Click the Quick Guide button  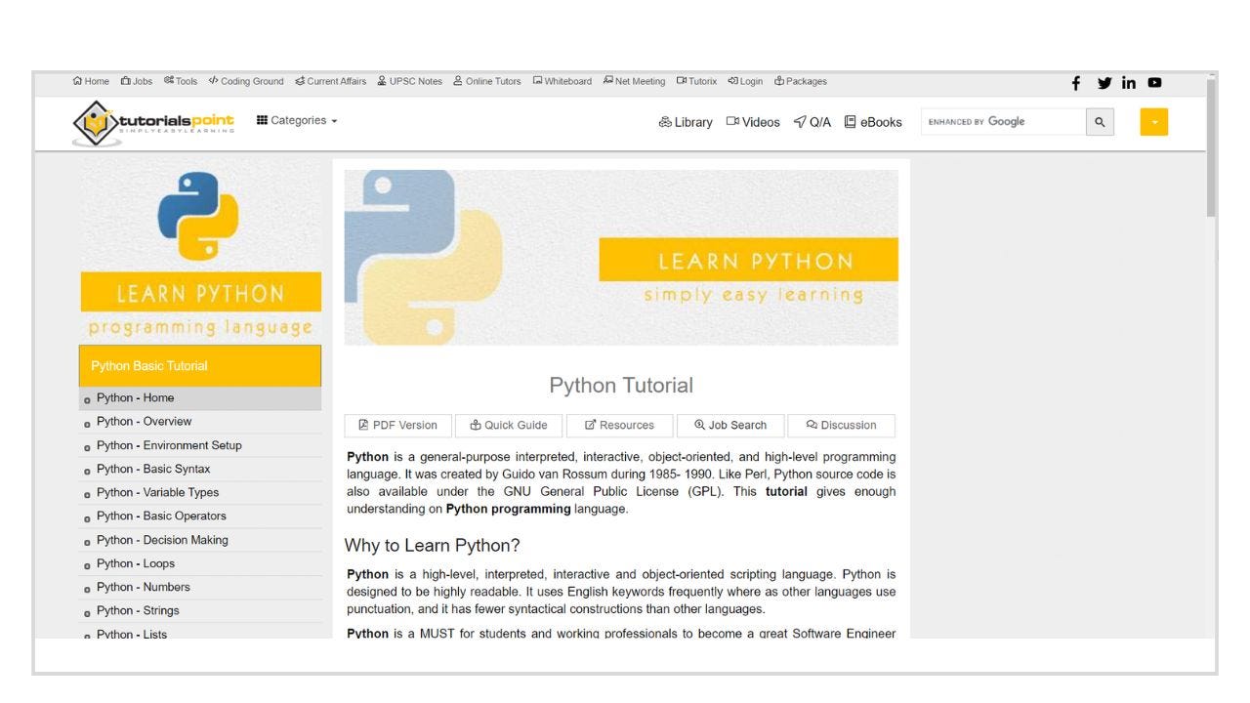509,425
